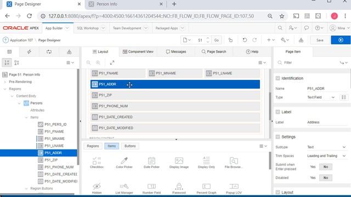
Task: Click the Redo icon
Action: [254, 40]
